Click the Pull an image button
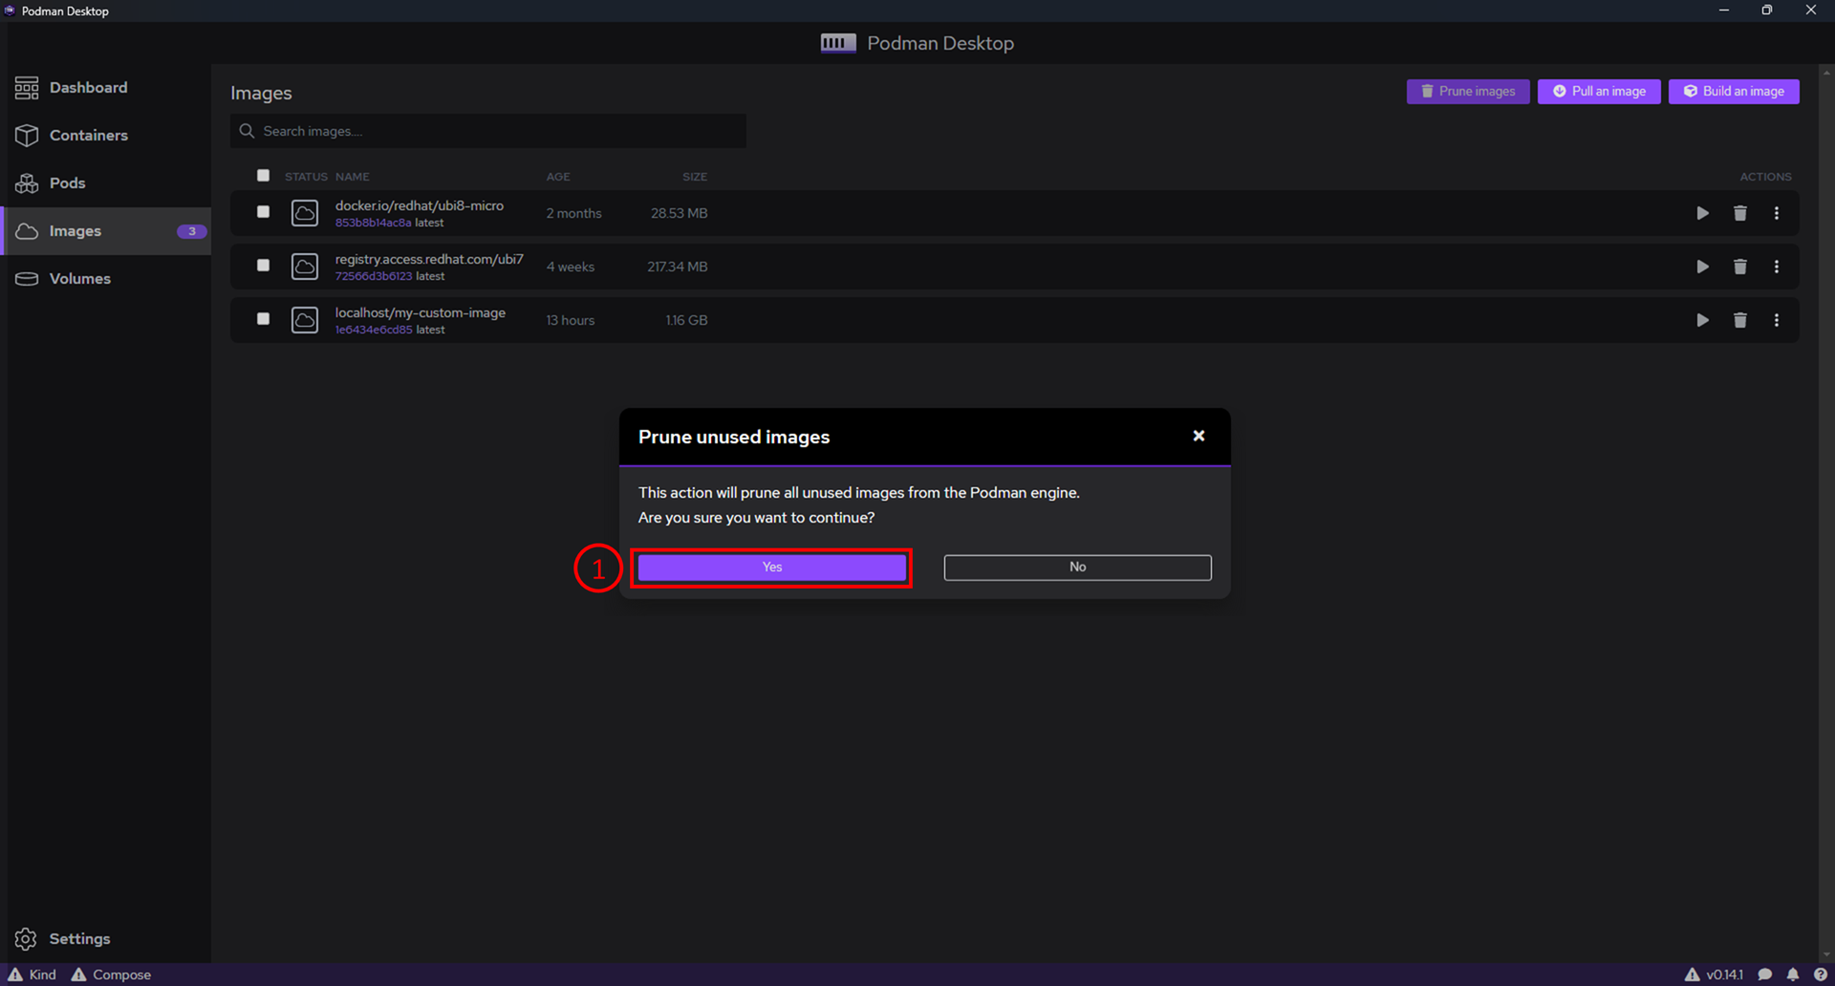1835x986 pixels. tap(1599, 92)
